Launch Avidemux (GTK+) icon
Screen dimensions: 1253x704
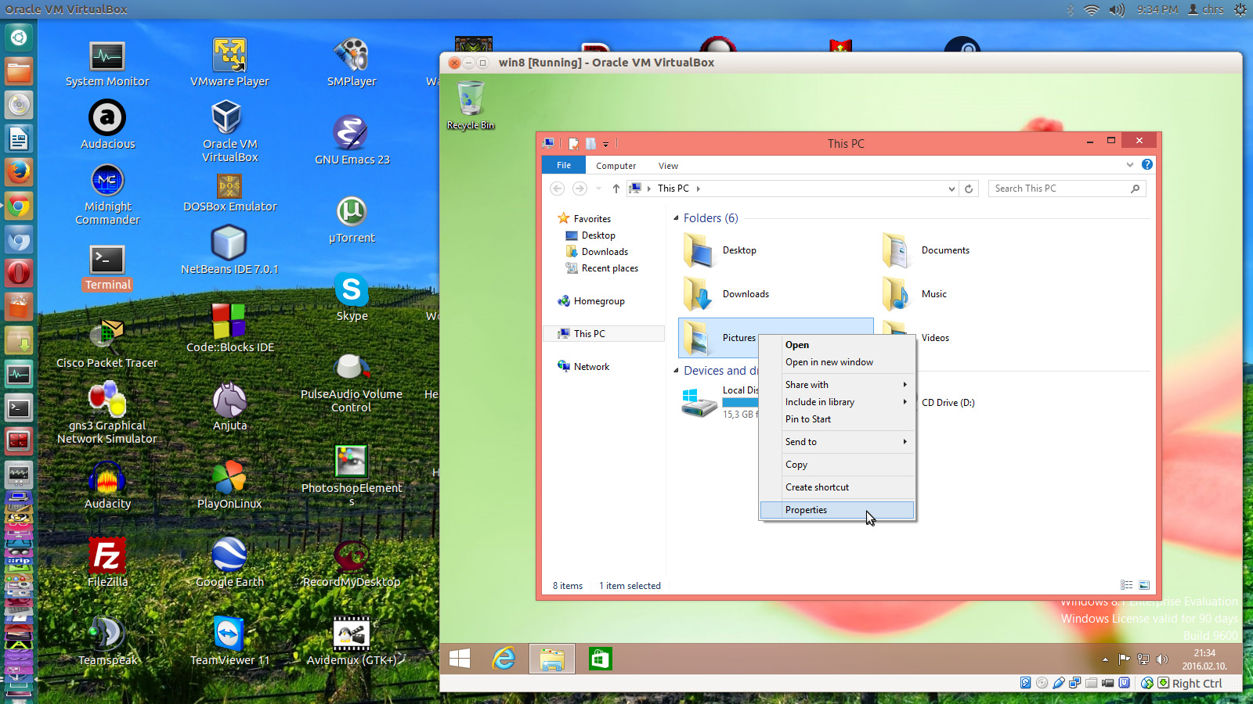pos(352,641)
